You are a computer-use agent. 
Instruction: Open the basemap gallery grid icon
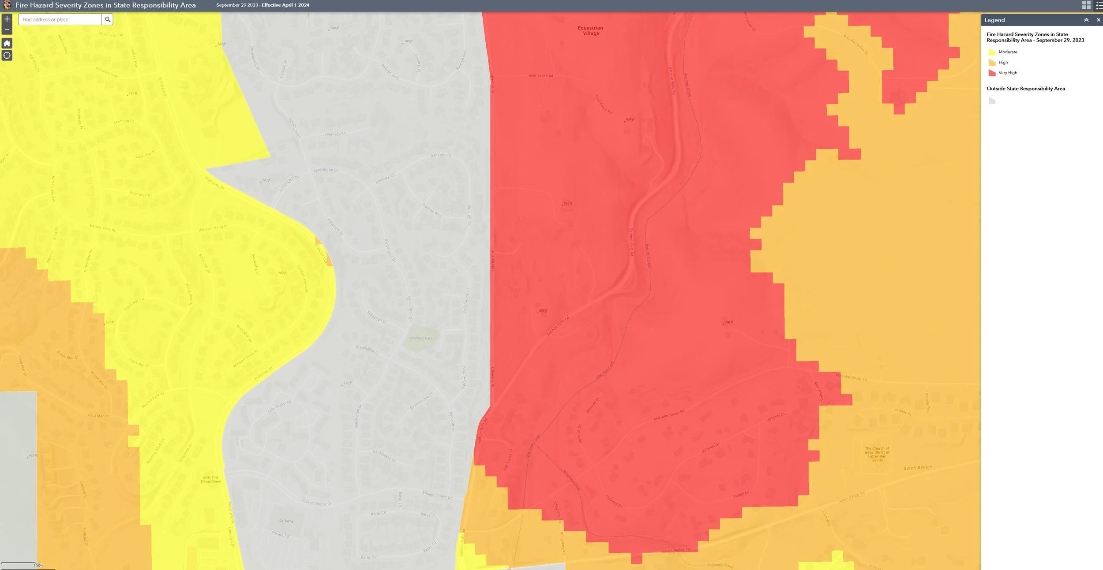(x=1086, y=5)
